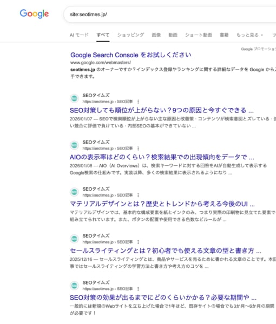Open the ショート動画 tab
The height and width of the screenshot is (324, 276).
pos(199,35)
